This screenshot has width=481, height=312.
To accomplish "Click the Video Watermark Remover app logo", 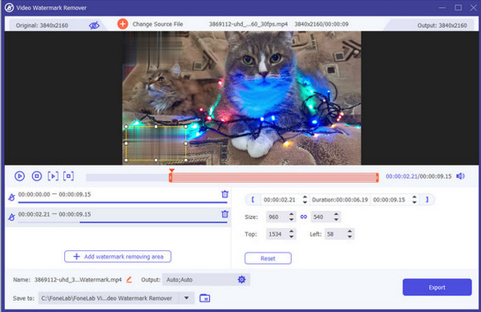I will pos(9,8).
